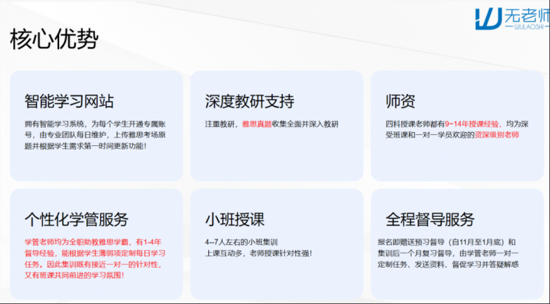Click the red 雅思真题 highlighted text
This screenshot has width=550, height=304.
[x=256, y=124]
